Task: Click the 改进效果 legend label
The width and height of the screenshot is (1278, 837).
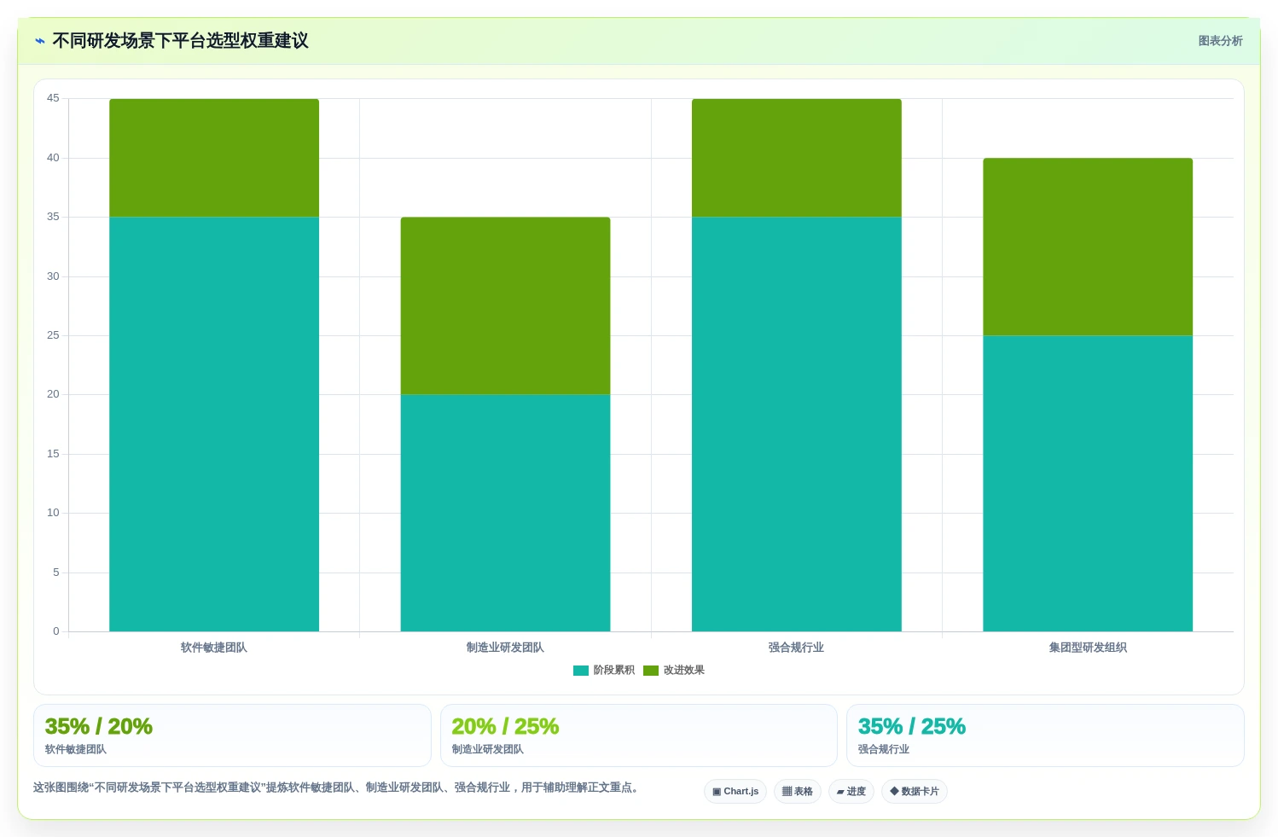Action: pyautogui.click(x=684, y=671)
